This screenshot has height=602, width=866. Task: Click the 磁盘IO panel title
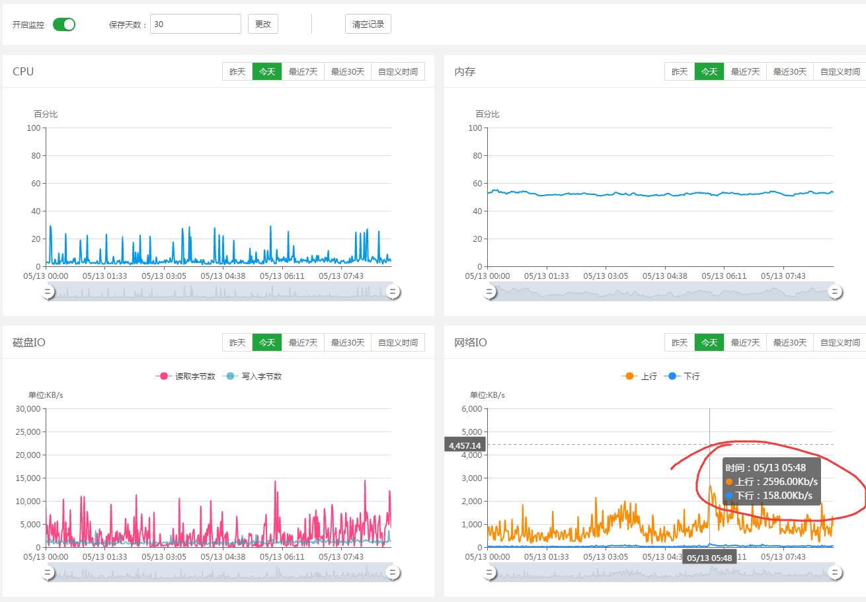29,342
